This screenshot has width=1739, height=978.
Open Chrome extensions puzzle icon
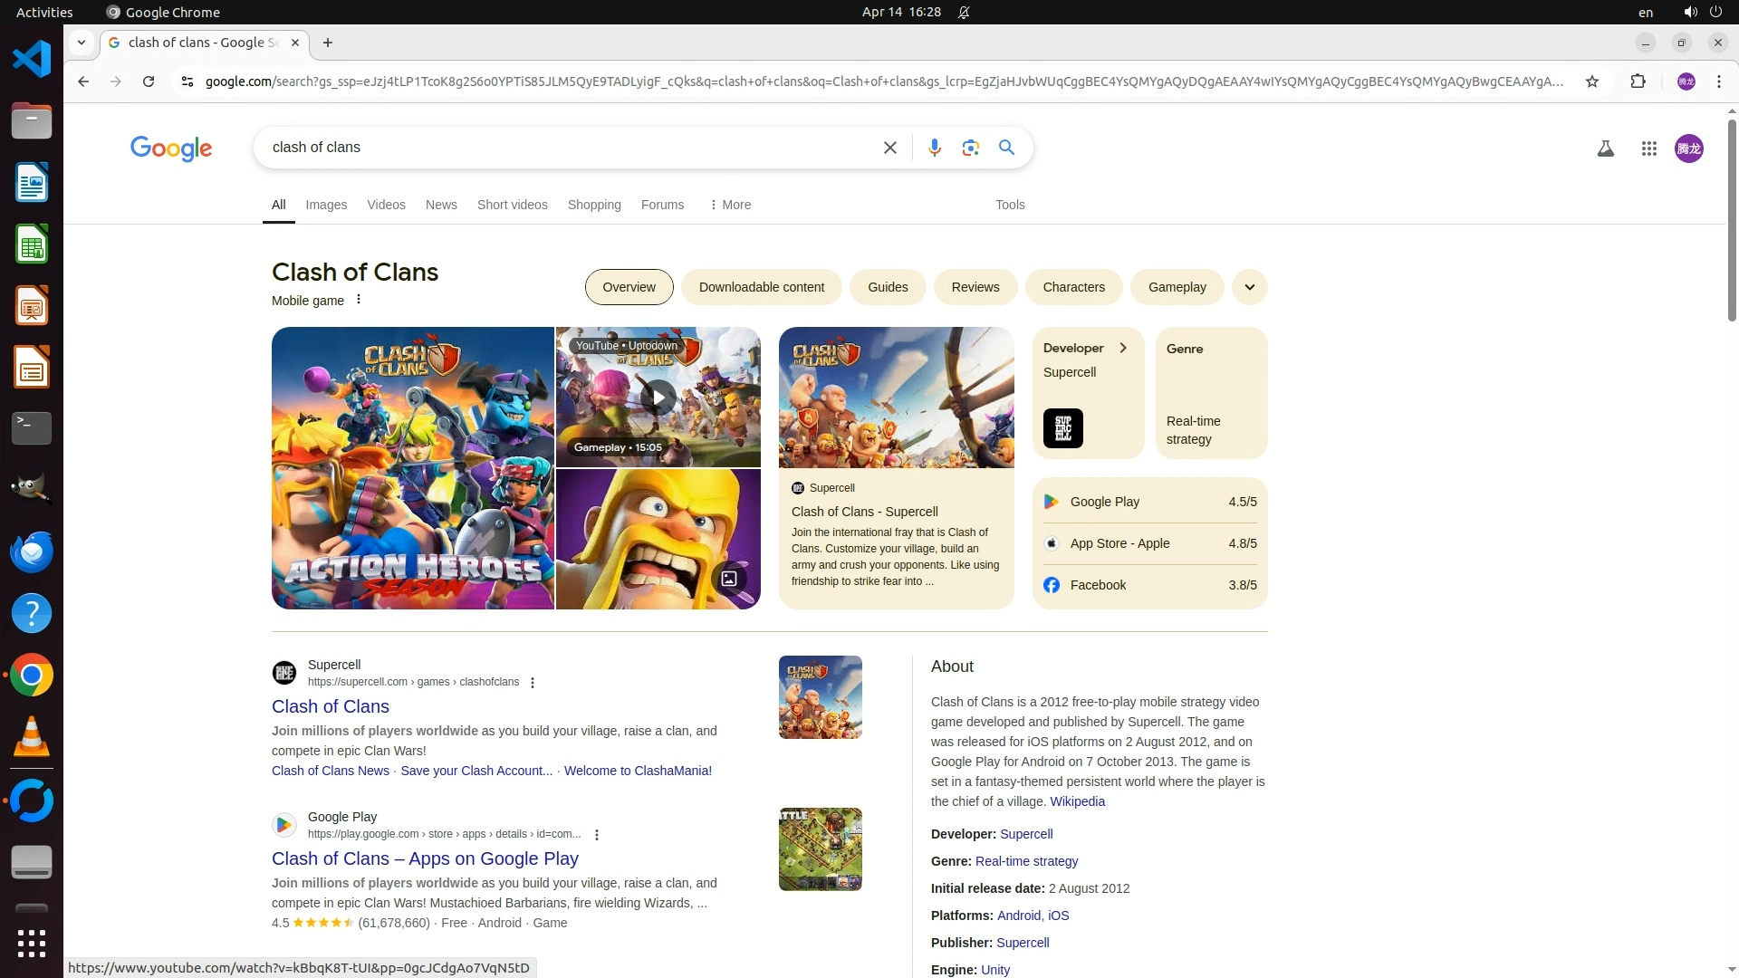[1638, 81]
